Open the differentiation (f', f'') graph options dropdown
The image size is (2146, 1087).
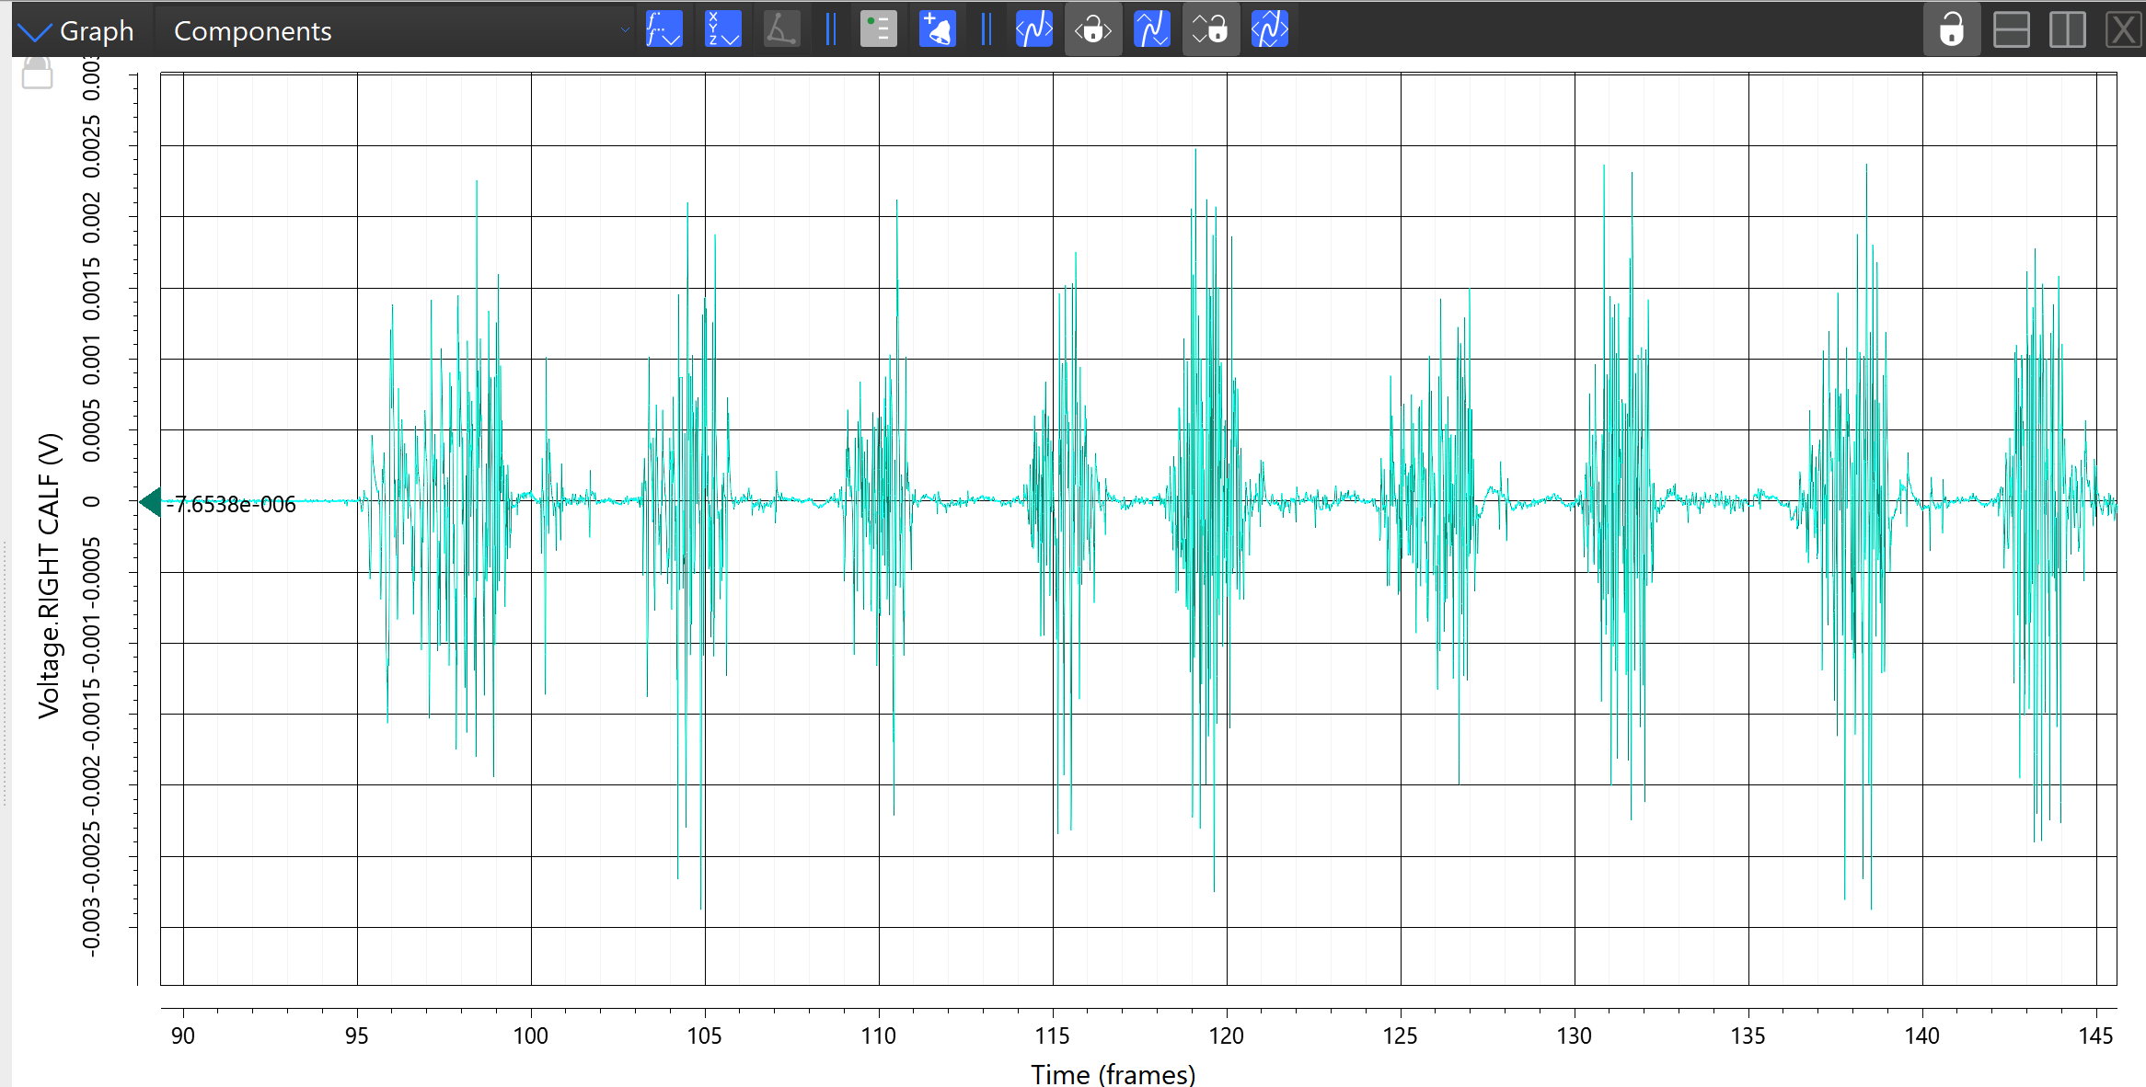(663, 29)
